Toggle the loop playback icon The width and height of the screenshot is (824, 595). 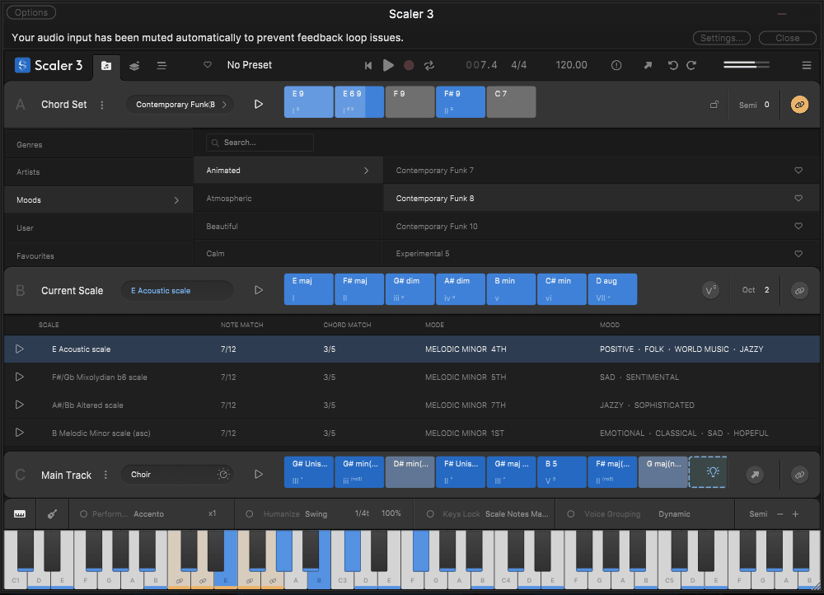pos(429,65)
